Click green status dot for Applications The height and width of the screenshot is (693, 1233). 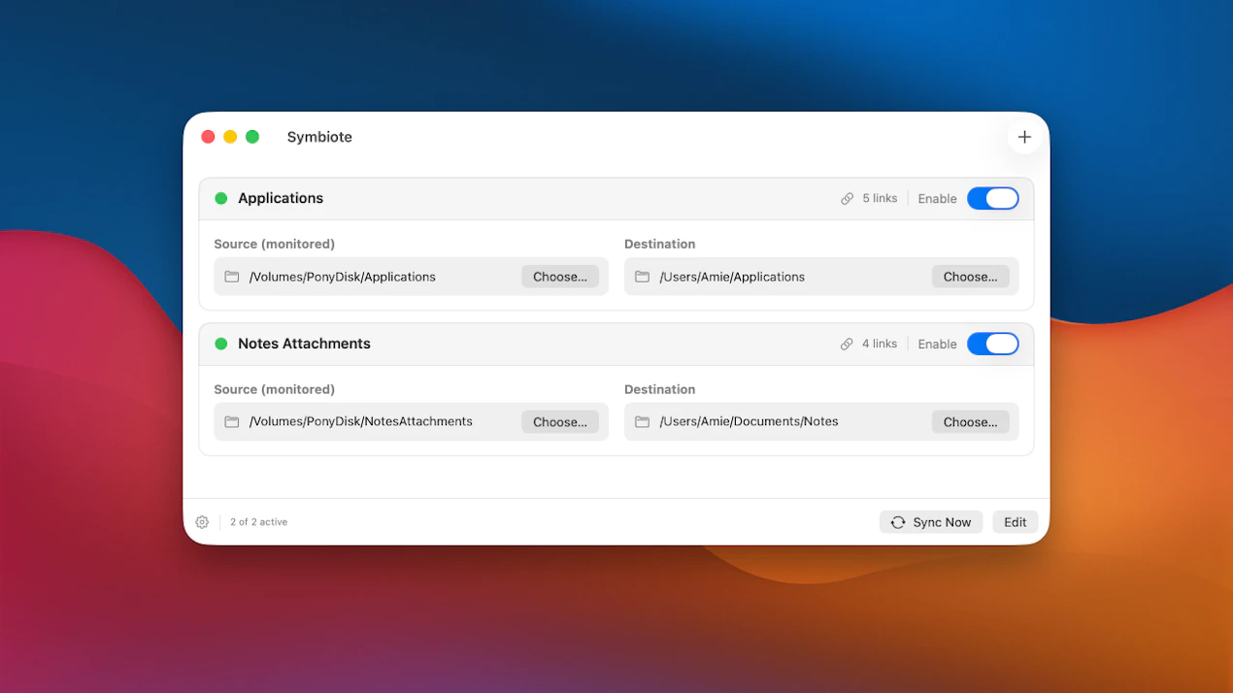[x=221, y=198]
